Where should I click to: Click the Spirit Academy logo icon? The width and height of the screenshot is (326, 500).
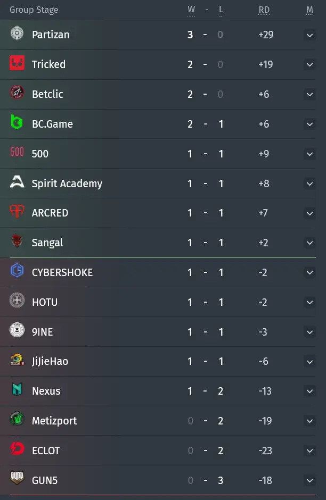point(17,182)
